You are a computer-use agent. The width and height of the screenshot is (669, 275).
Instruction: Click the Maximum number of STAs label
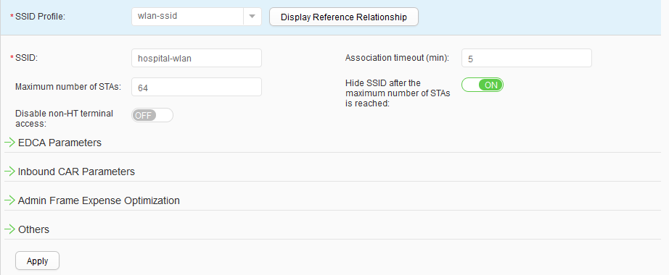point(68,87)
